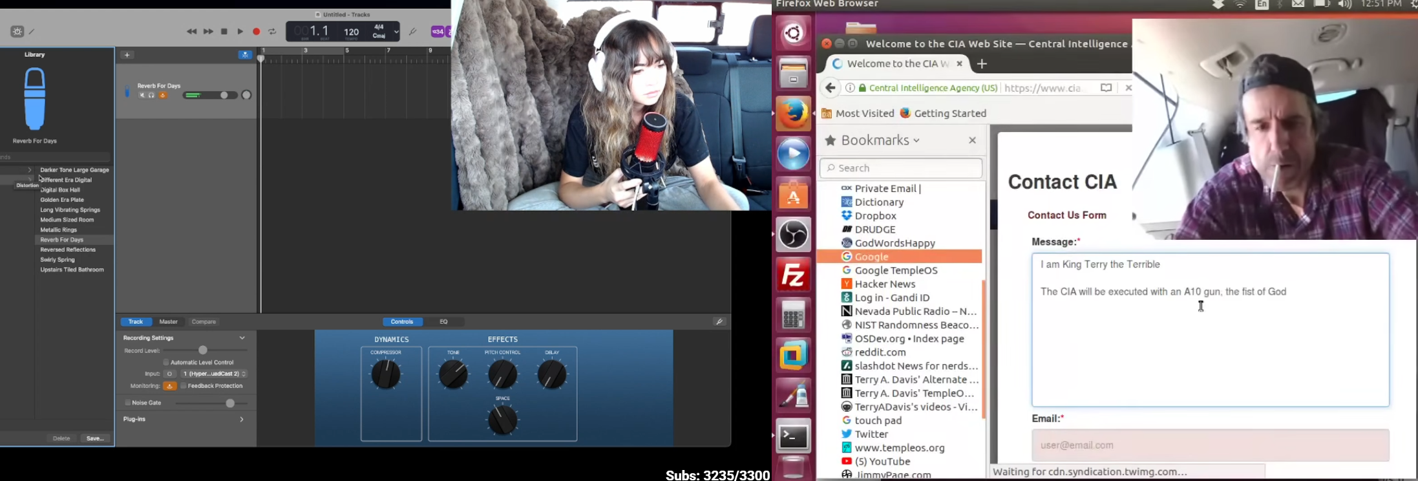The width and height of the screenshot is (1418, 481).
Task: Enable the Feedback Protection checkbox
Action: coord(184,386)
